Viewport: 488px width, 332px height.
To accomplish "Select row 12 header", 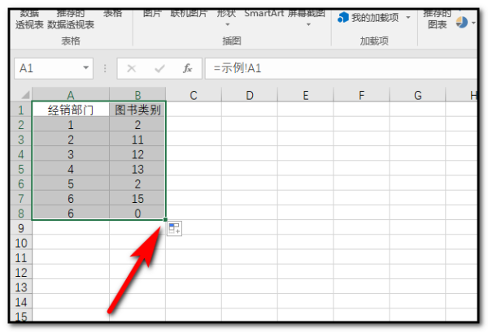I will [x=21, y=273].
